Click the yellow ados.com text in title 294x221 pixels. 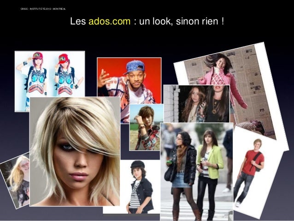(109, 21)
